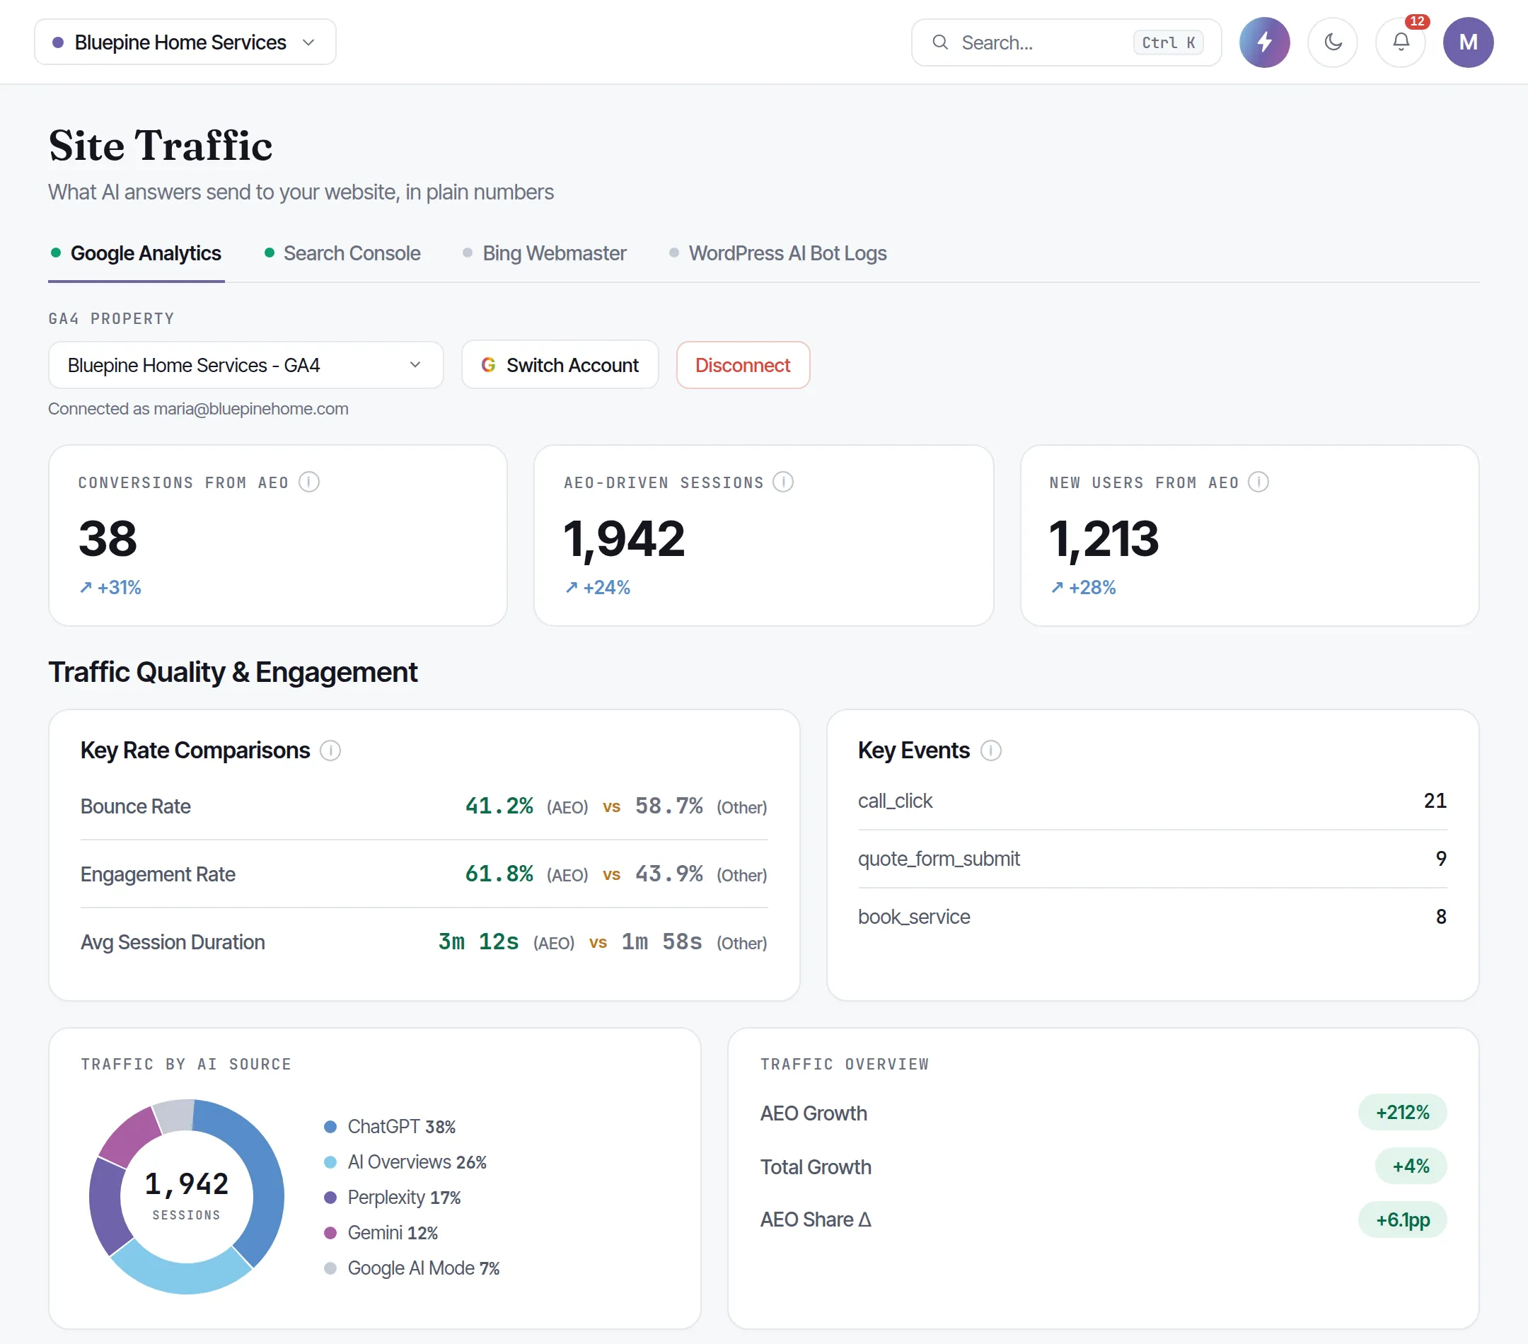The height and width of the screenshot is (1344, 1528).
Task: Click the Bounce Rate label
Action: (135, 806)
